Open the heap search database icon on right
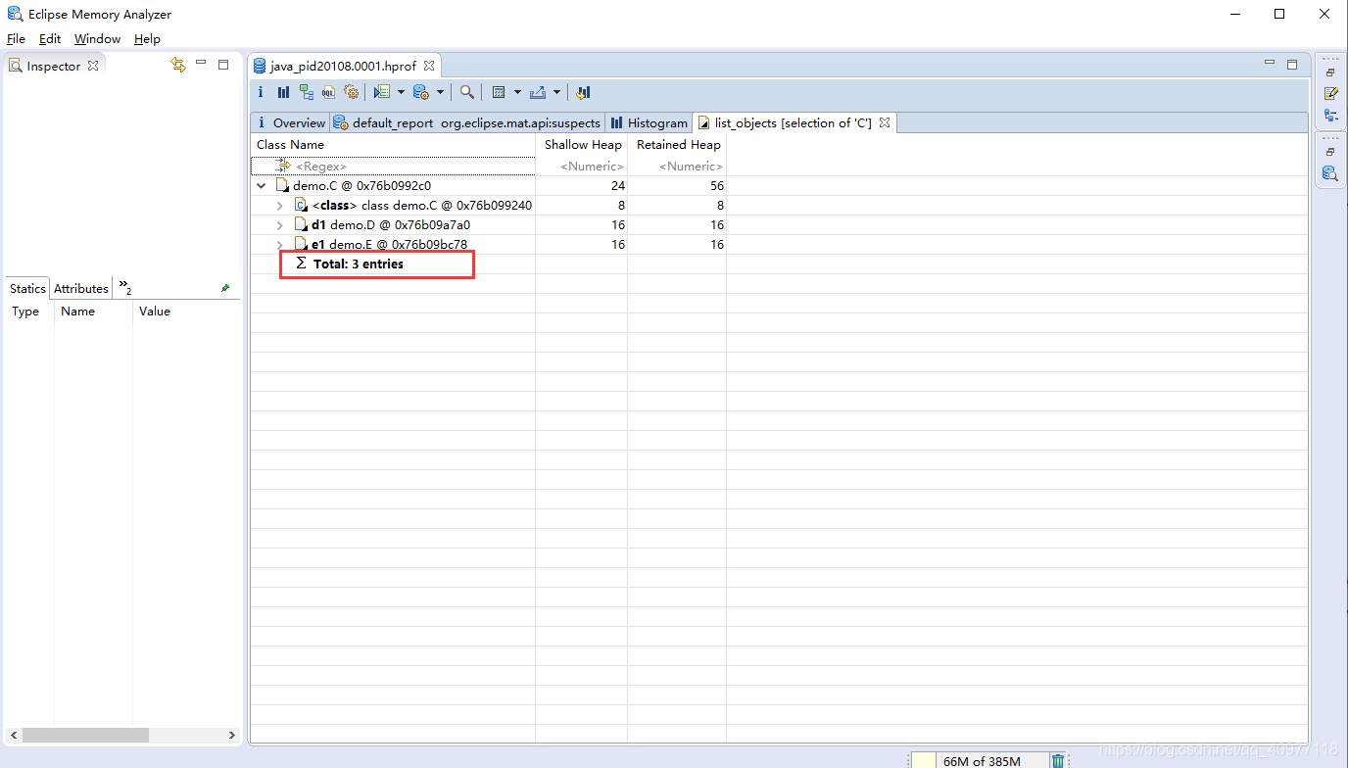Image resolution: width=1348 pixels, height=768 pixels. coord(1330,173)
